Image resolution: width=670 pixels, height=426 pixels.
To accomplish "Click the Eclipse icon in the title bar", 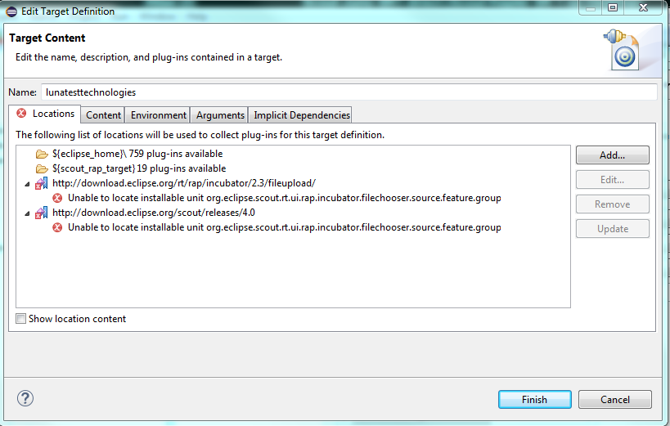I will 11,11.
